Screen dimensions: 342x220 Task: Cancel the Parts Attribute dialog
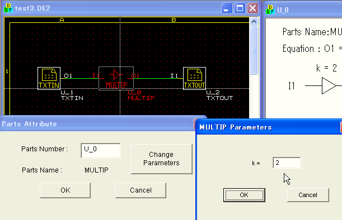[140, 190]
